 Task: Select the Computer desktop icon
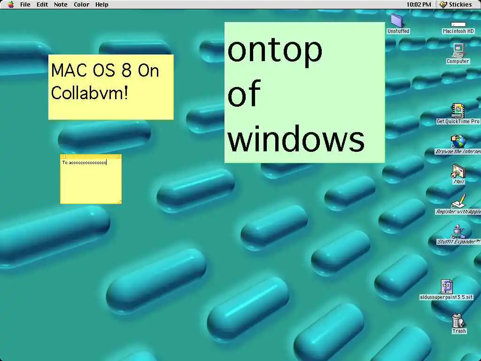pyautogui.click(x=458, y=50)
